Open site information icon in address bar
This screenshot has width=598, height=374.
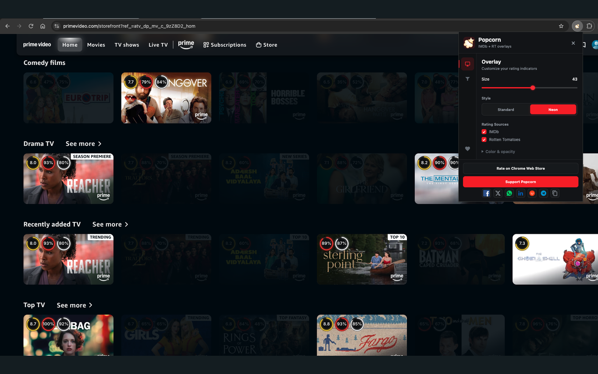[57, 26]
